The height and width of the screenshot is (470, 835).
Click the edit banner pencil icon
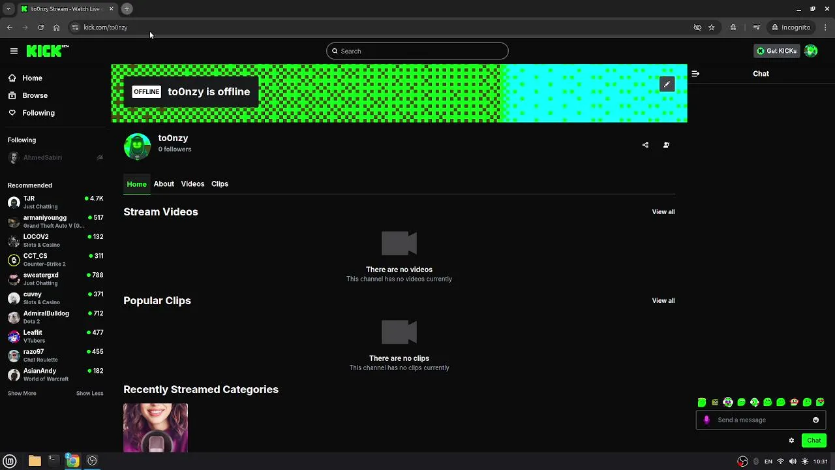pos(667,84)
